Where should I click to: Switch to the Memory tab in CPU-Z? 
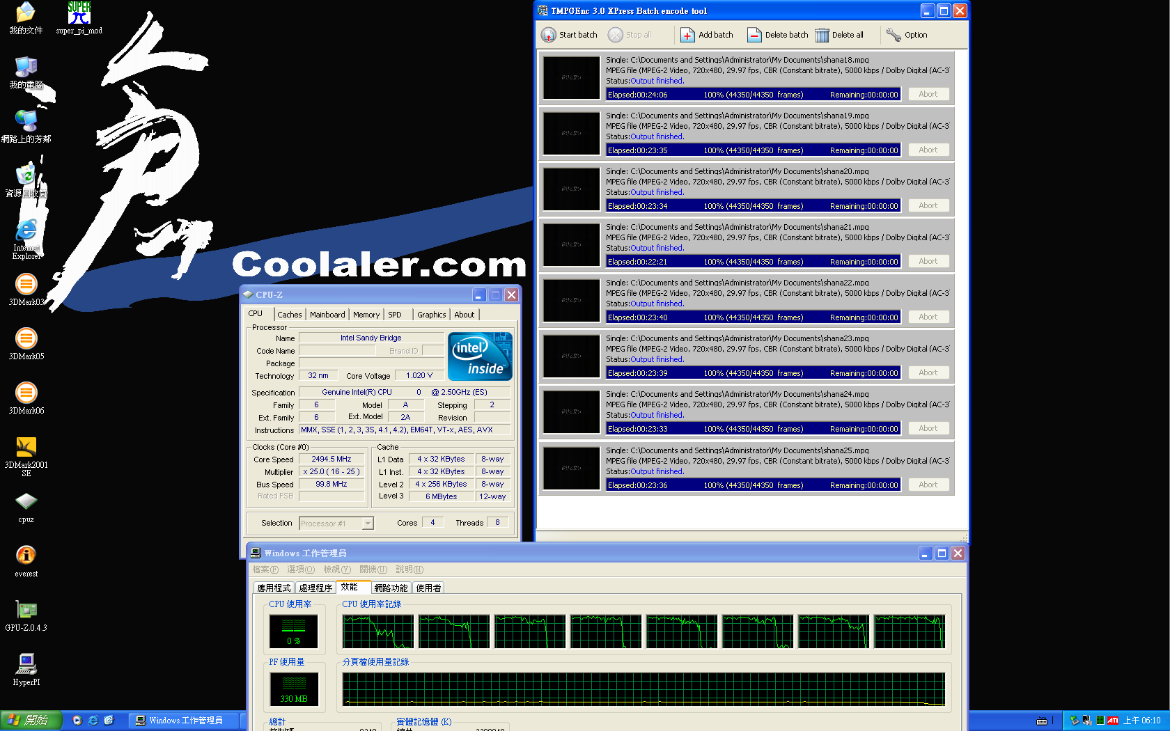(366, 315)
